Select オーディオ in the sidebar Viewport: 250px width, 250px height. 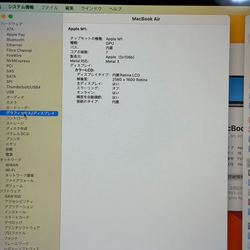tap(15, 97)
